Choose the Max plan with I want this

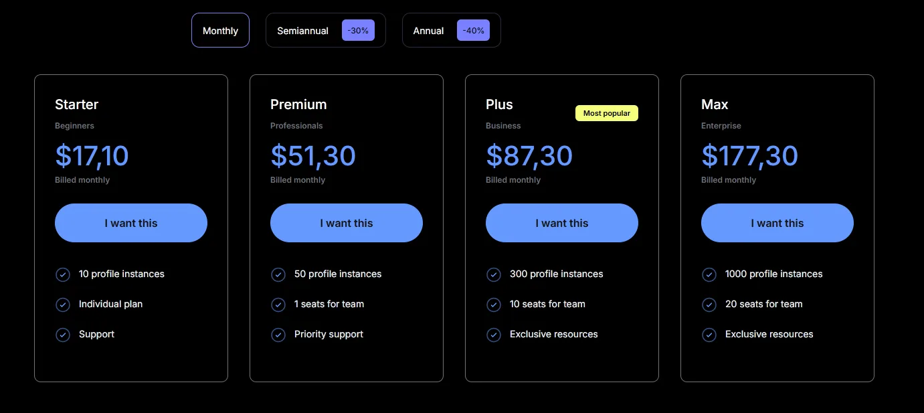pyautogui.click(x=777, y=223)
